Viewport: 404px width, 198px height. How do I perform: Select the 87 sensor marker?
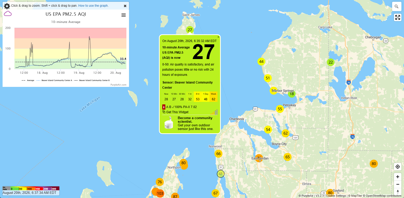click(x=175, y=196)
